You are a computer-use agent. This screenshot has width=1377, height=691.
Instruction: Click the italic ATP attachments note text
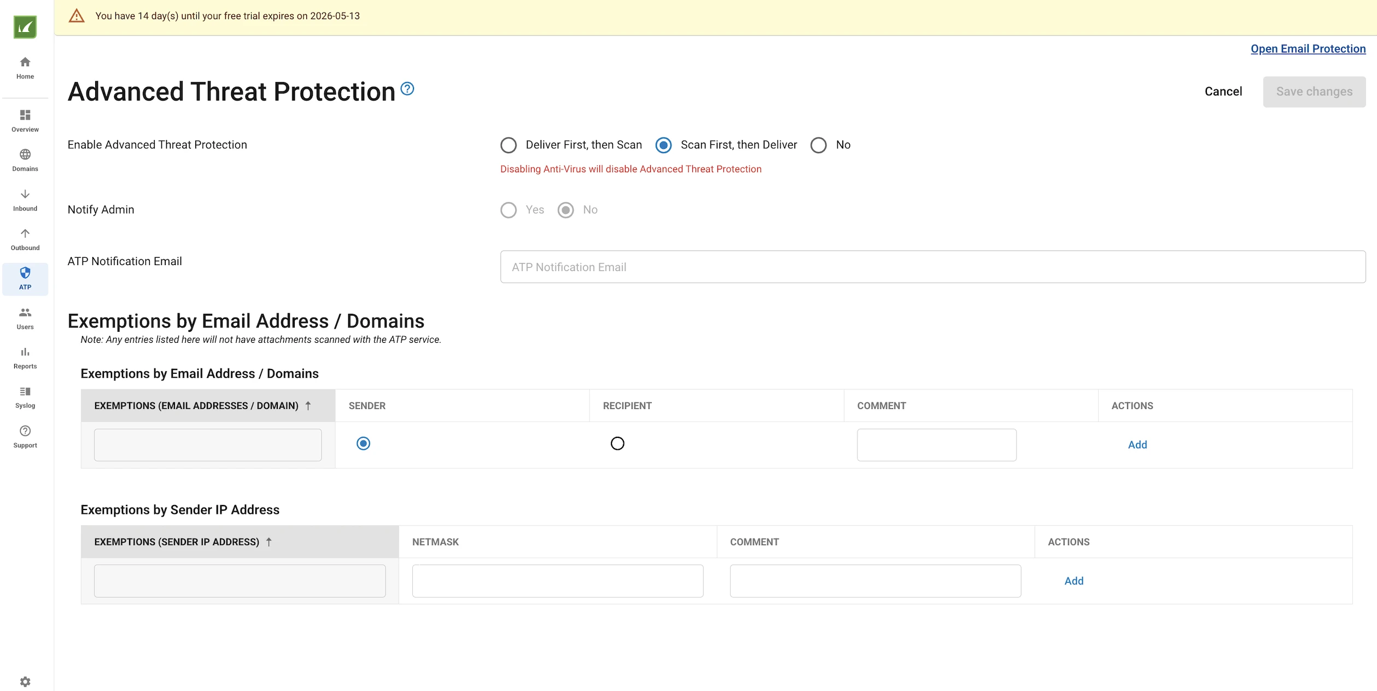261,339
